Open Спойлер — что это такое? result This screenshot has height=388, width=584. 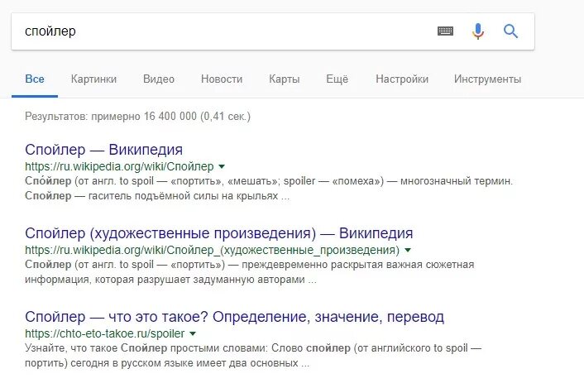click(x=235, y=317)
